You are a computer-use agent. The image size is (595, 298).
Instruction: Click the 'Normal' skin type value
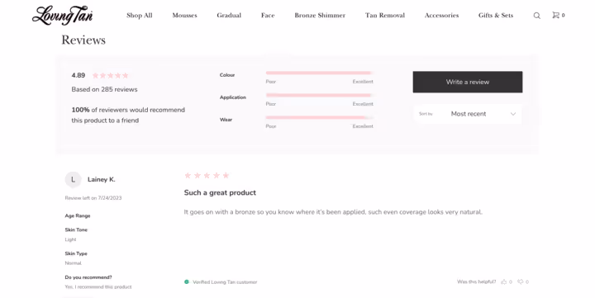coord(74,263)
